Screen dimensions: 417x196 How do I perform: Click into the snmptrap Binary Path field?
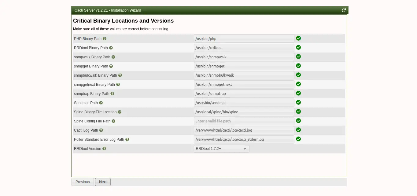click(x=244, y=94)
